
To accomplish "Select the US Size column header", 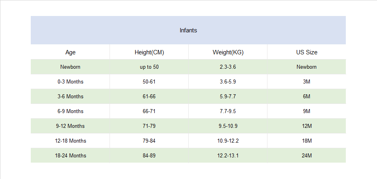I will click(x=307, y=52).
